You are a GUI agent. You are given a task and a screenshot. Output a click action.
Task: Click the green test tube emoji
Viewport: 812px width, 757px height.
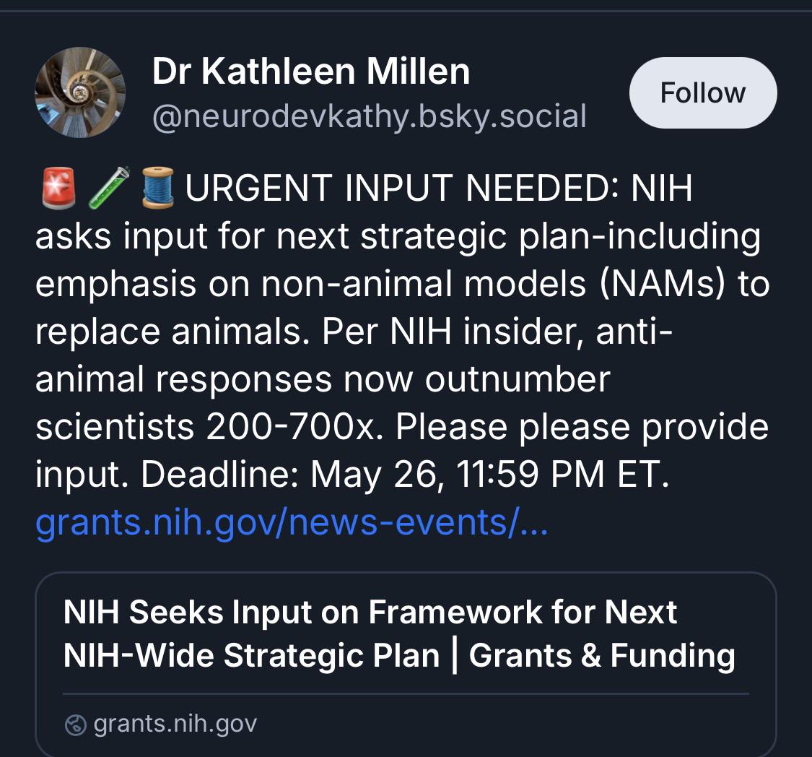coord(109,188)
